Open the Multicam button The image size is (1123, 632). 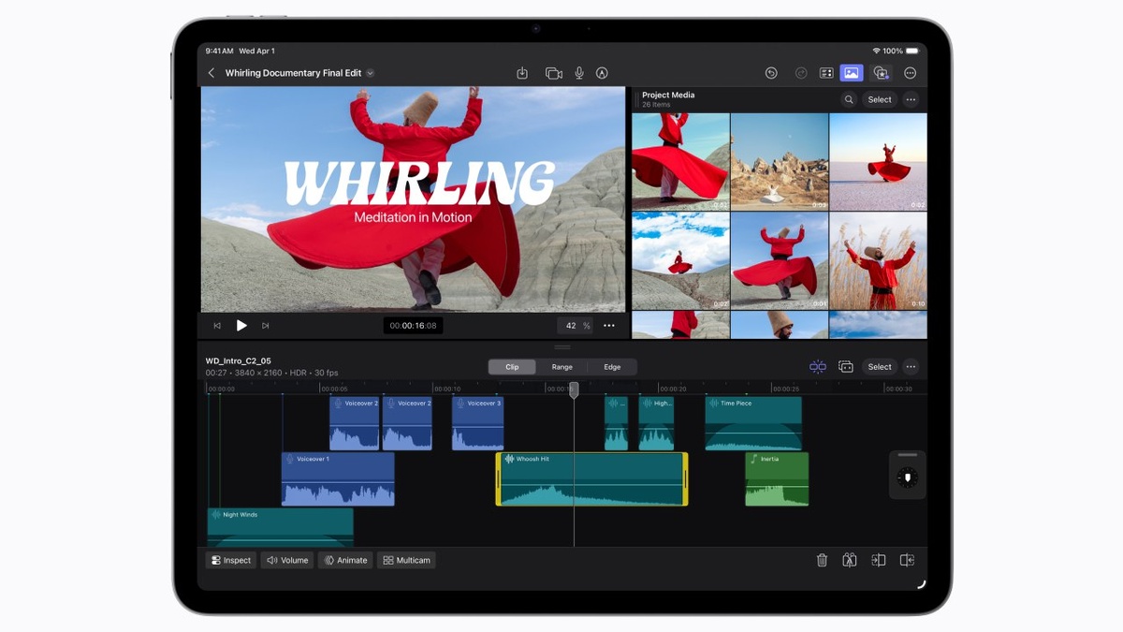point(406,560)
